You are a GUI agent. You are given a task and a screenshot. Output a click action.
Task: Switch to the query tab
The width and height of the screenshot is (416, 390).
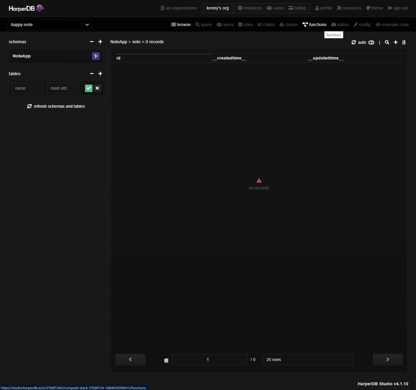[204, 25]
